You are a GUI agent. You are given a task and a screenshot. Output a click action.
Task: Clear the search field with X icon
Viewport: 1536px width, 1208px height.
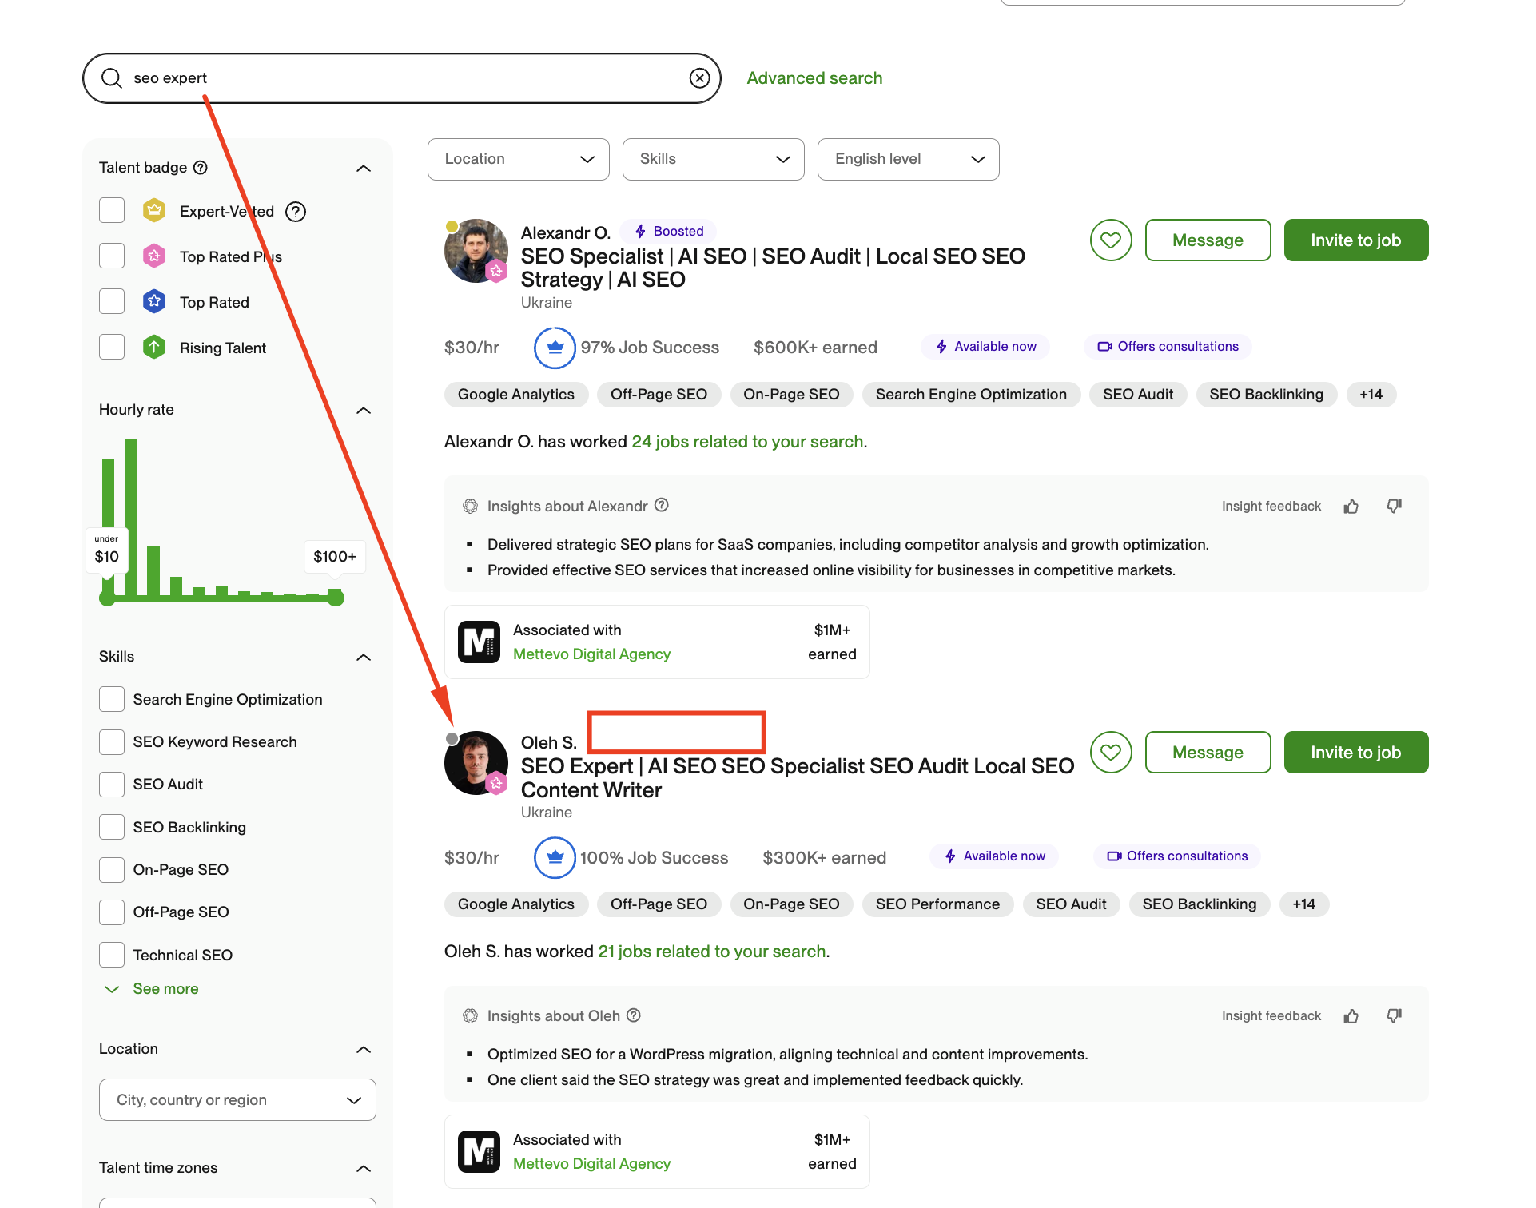point(699,77)
